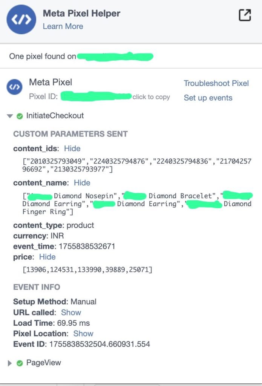Show the Pixel Location
The image size is (262, 386).
pyautogui.click(x=83, y=333)
